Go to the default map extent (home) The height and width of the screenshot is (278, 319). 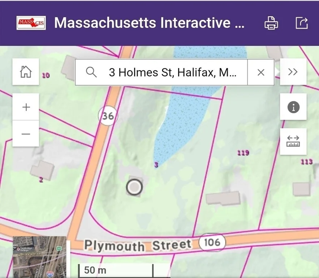coord(26,72)
